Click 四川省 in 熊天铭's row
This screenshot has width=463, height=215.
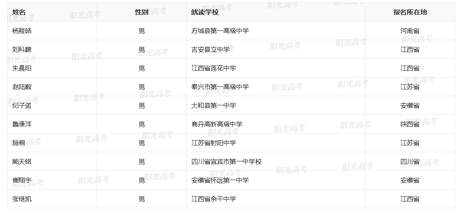pos(410,162)
